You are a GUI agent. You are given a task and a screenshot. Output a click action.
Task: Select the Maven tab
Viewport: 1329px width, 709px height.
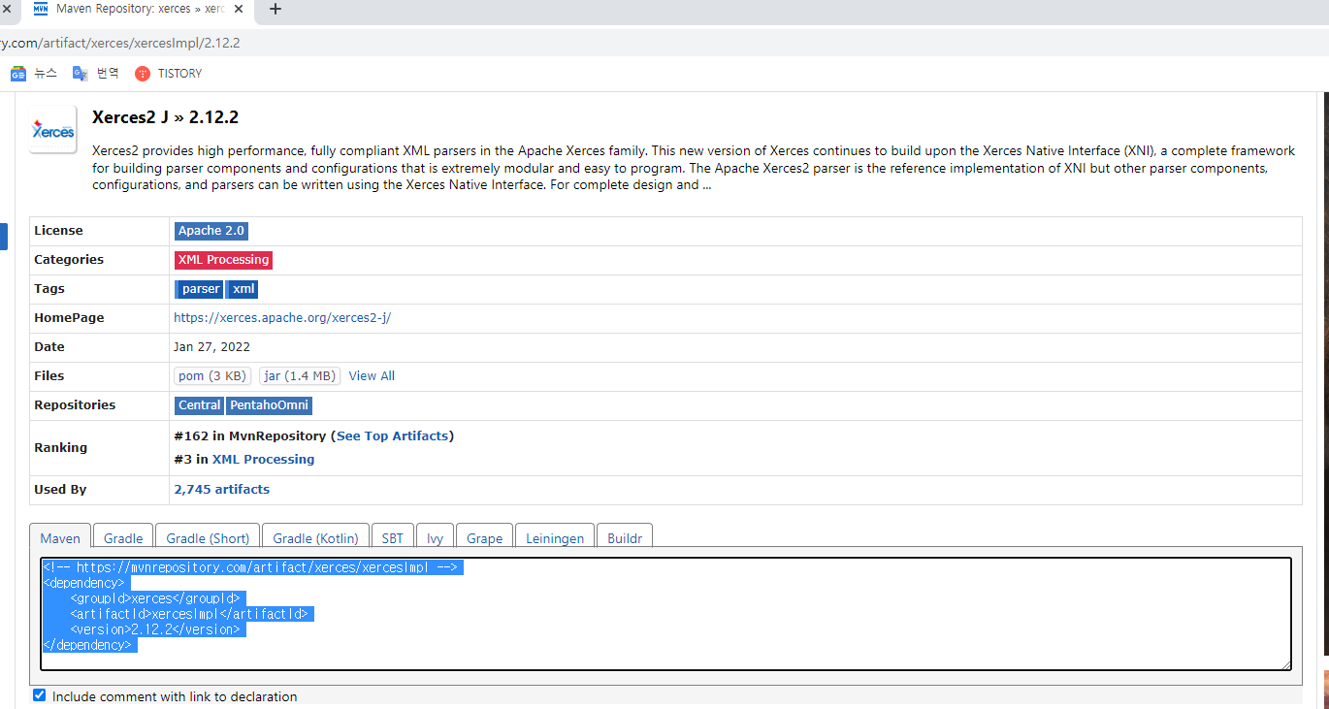[x=60, y=538]
